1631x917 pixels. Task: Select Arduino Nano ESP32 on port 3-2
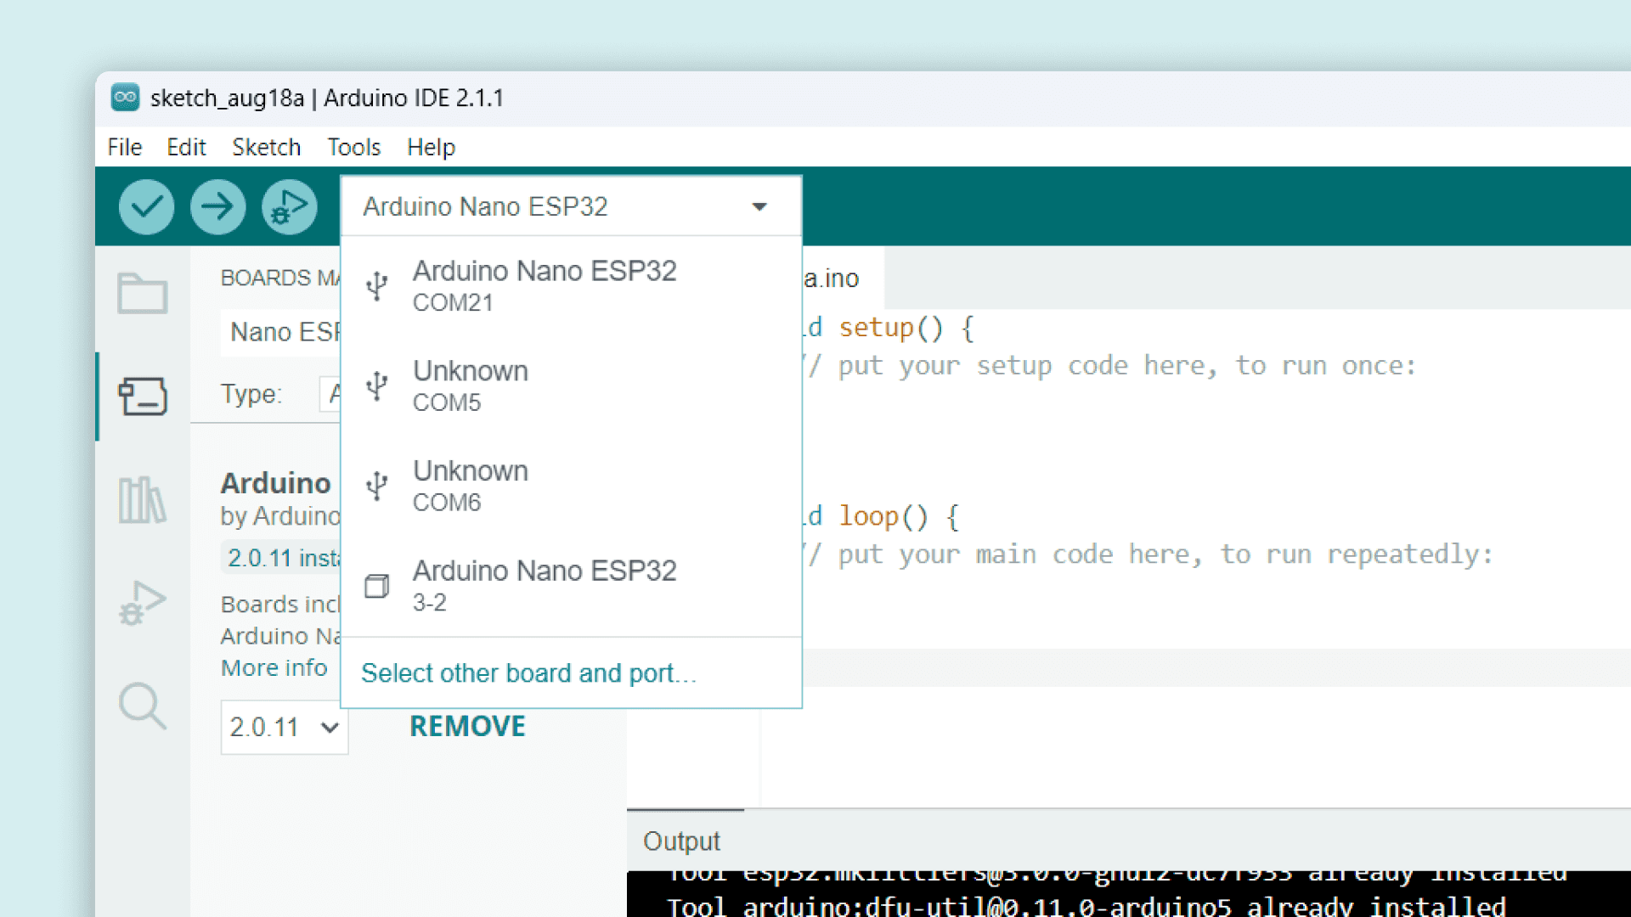544,585
